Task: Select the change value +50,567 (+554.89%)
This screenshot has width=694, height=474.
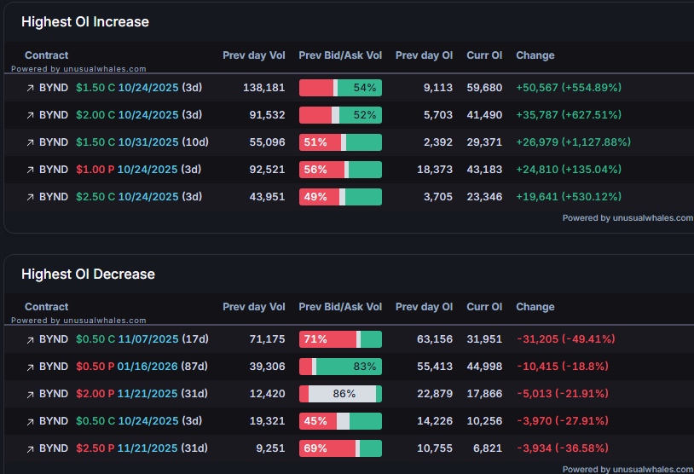Action: point(569,88)
